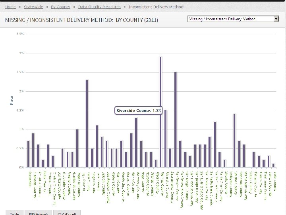Click the 'Riverside County' axis label
Viewport: 286px width, 215px height.
pyautogui.click(x=167, y=185)
